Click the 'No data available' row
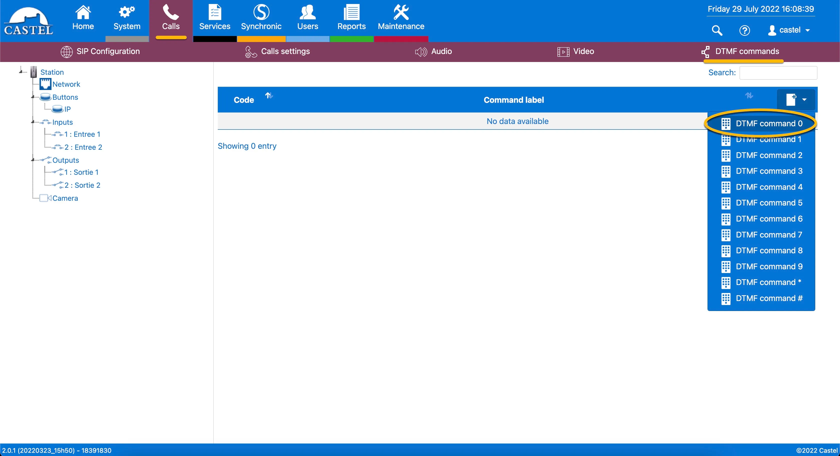The height and width of the screenshot is (456, 840). coord(517,121)
